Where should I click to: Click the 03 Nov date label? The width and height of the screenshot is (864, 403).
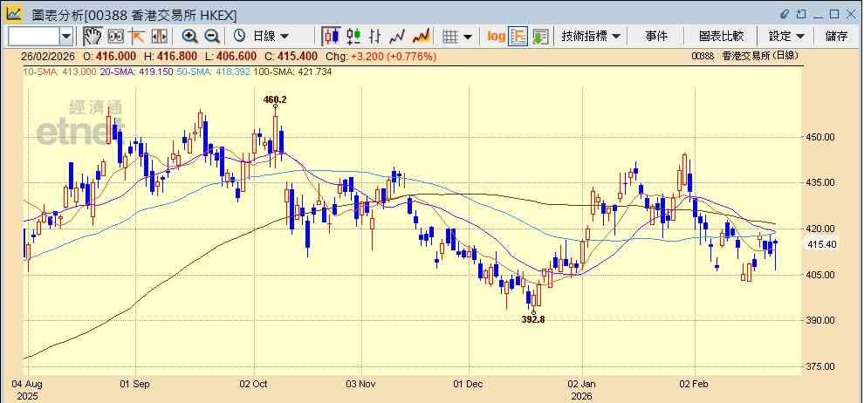coord(361,384)
